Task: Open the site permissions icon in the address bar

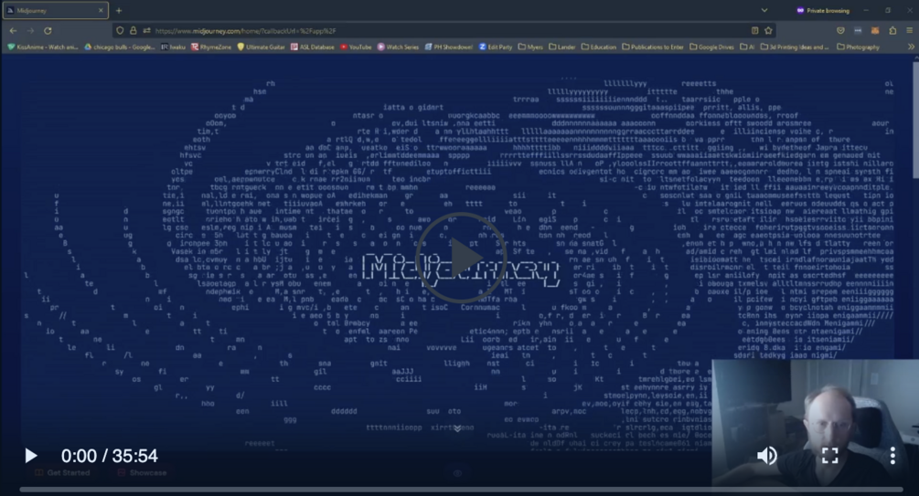Action: tap(146, 30)
